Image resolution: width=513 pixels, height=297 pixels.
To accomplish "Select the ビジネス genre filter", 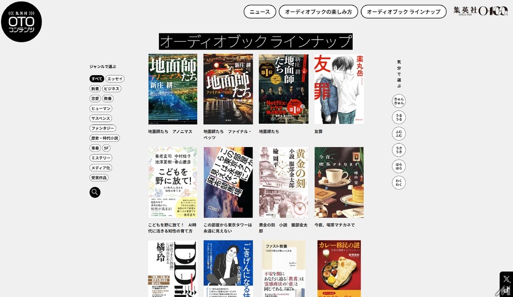I will coord(112,88).
